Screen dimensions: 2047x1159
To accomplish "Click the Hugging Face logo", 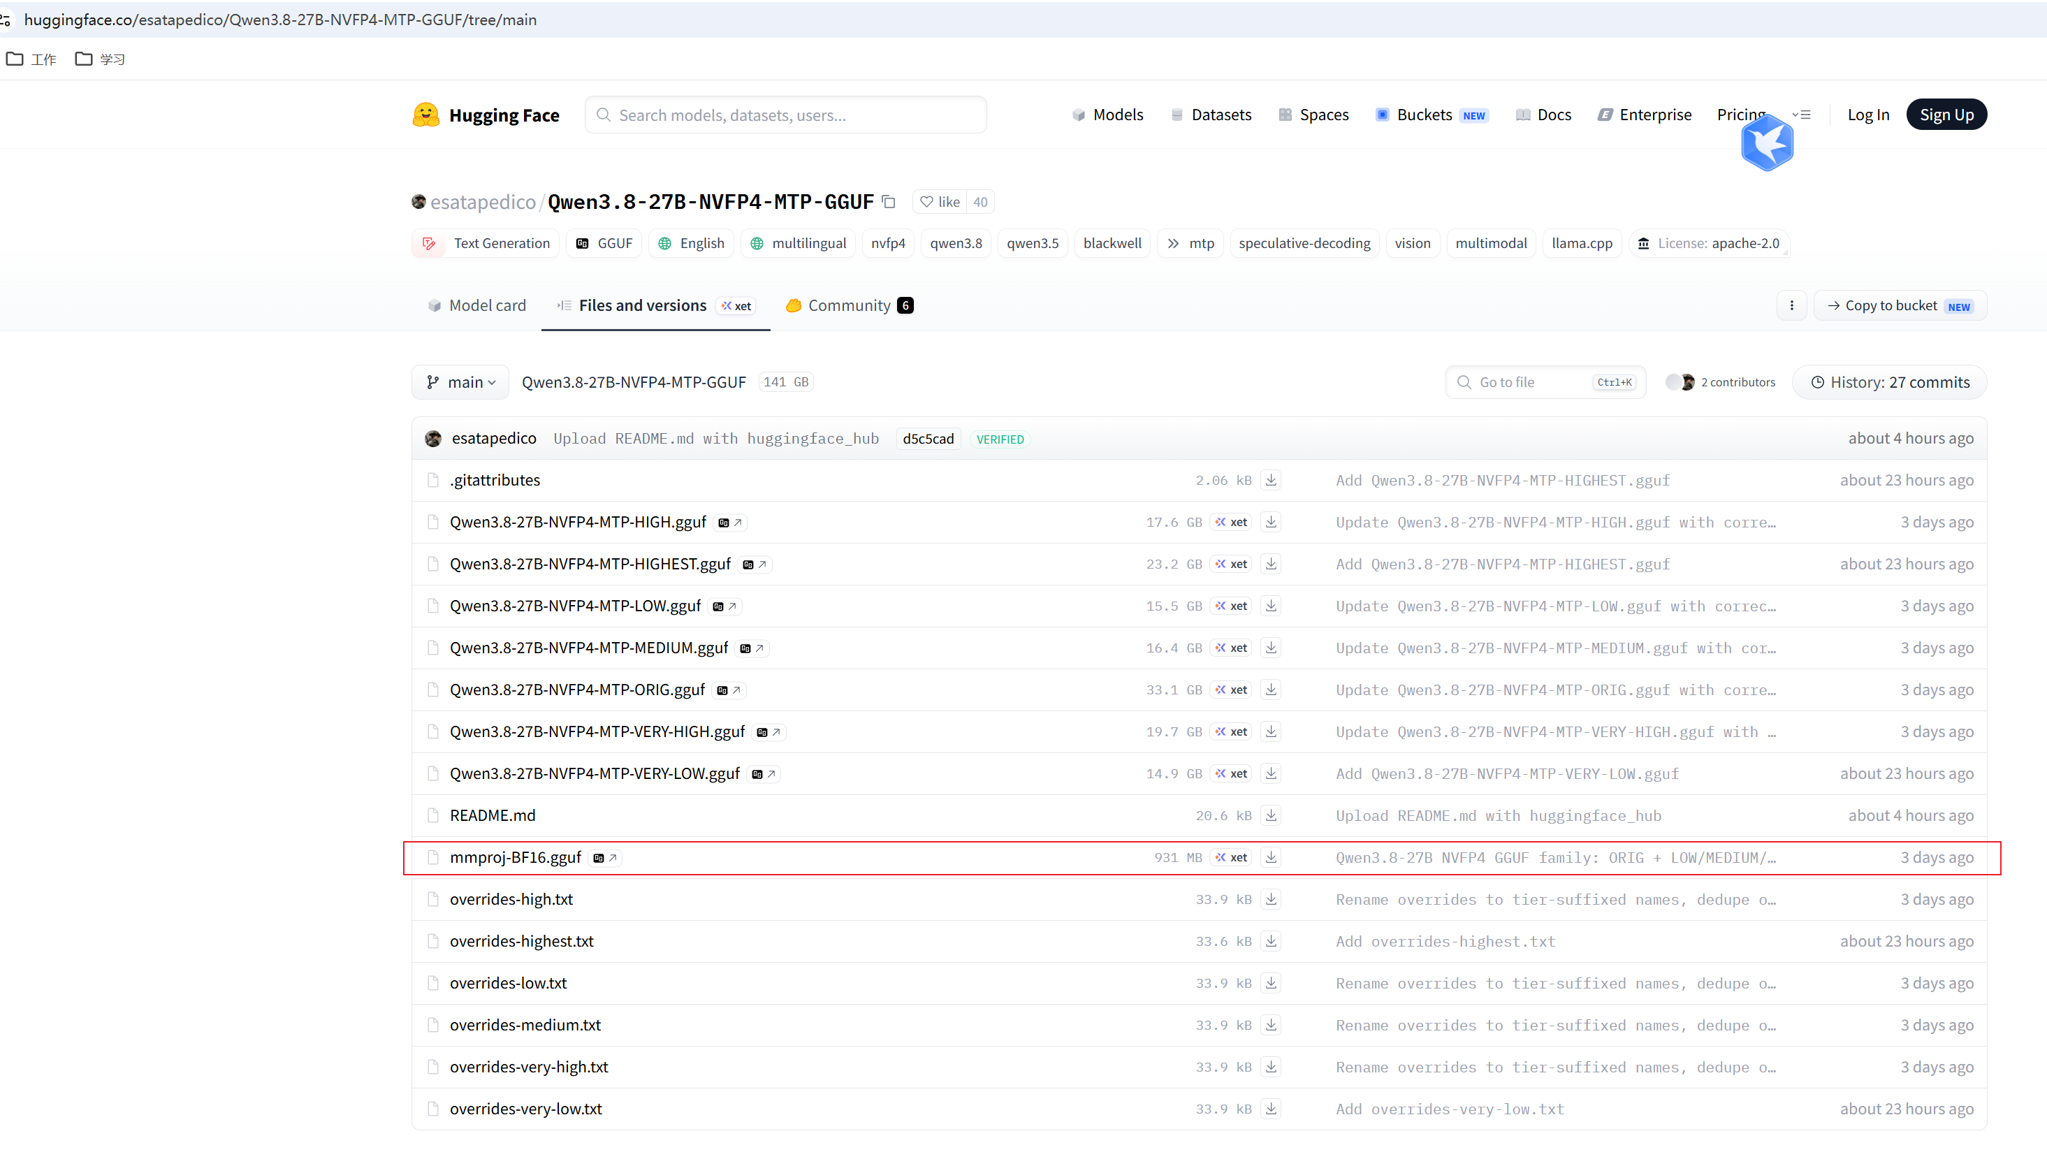I will [486, 115].
